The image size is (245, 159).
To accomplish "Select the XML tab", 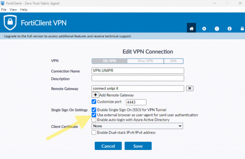I will coord(174,61).
